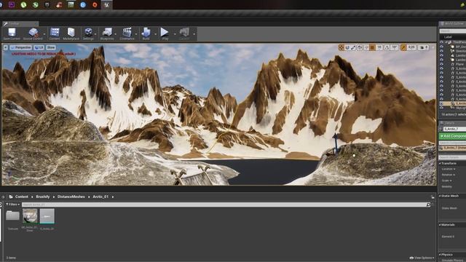Click Arctic_01 in breadcrumb path

(x=100, y=196)
